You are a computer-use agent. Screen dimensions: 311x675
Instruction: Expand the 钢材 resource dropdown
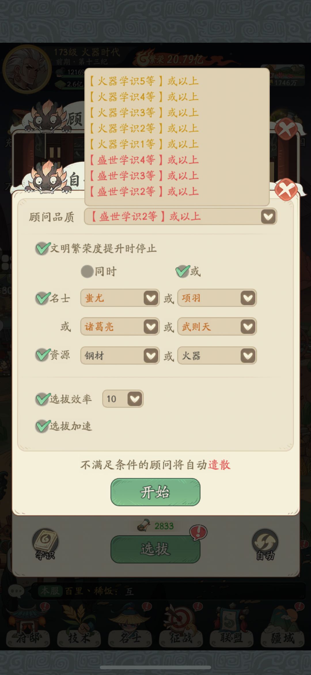point(120,356)
